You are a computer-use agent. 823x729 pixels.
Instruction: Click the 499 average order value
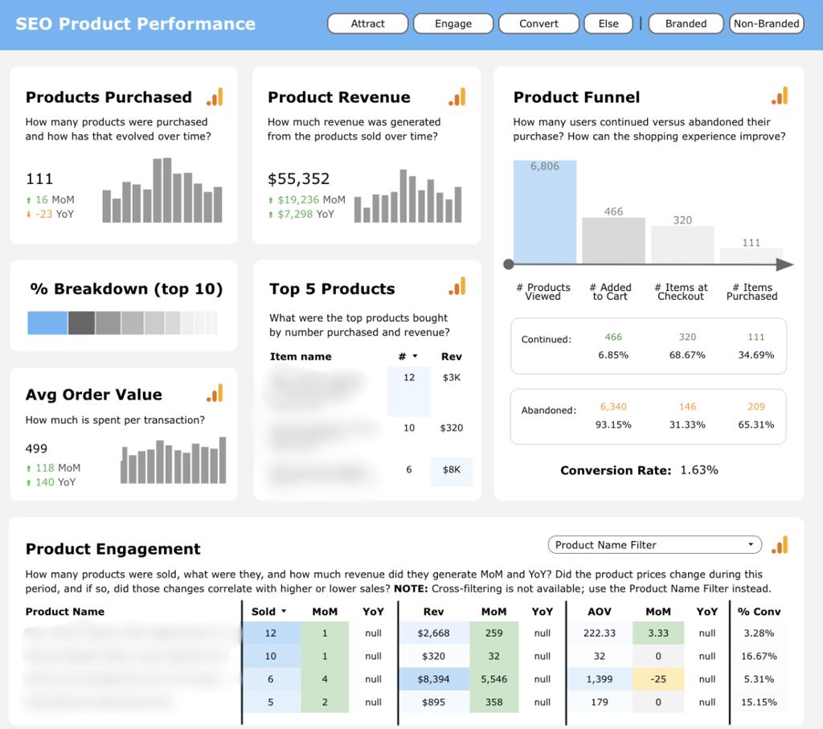click(36, 448)
